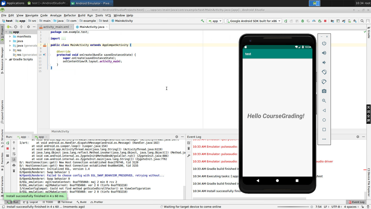Click the emulator zoom icon

(x=324, y=101)
